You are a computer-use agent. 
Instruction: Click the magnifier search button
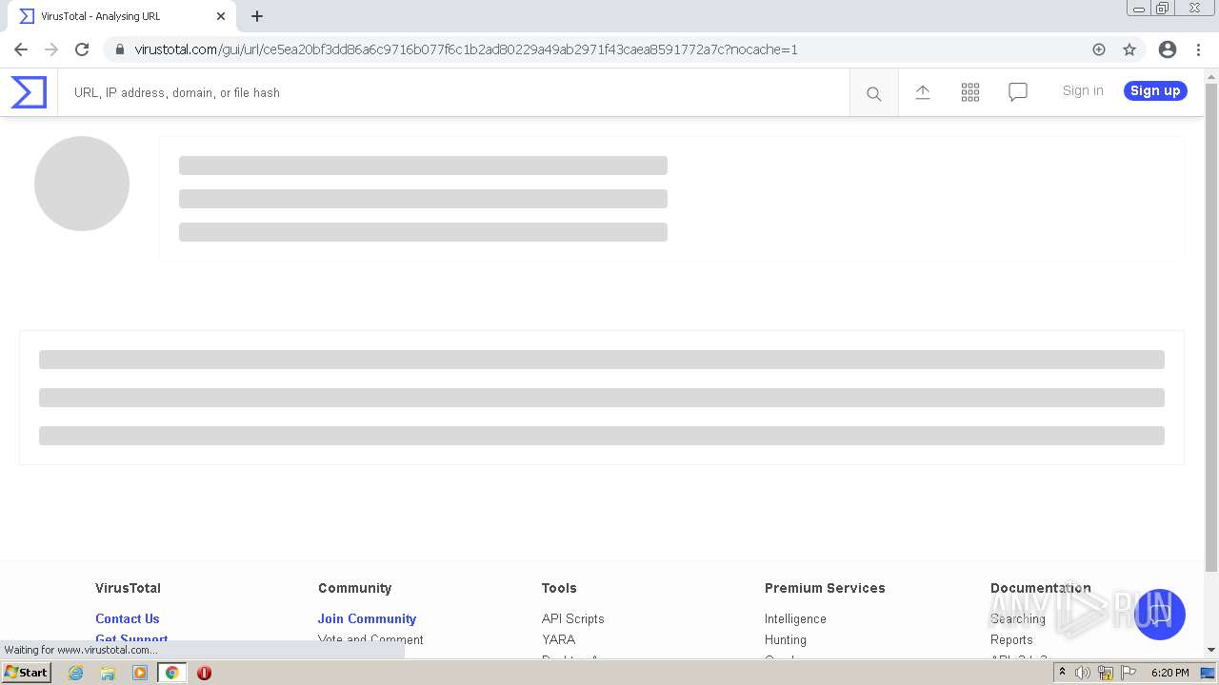873,93
